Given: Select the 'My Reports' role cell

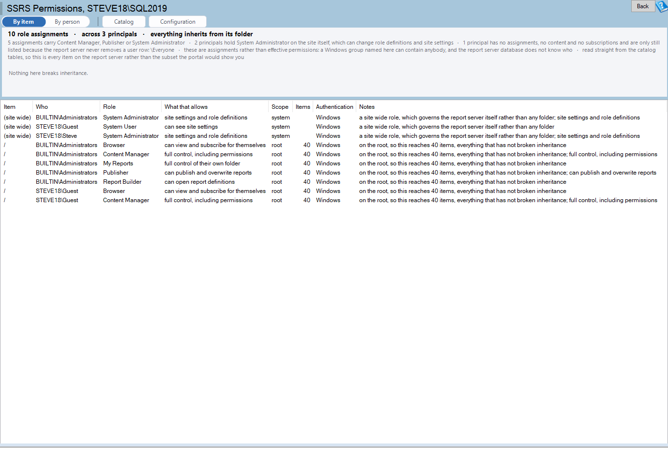Looking at the screenshot, I should 118,163.
